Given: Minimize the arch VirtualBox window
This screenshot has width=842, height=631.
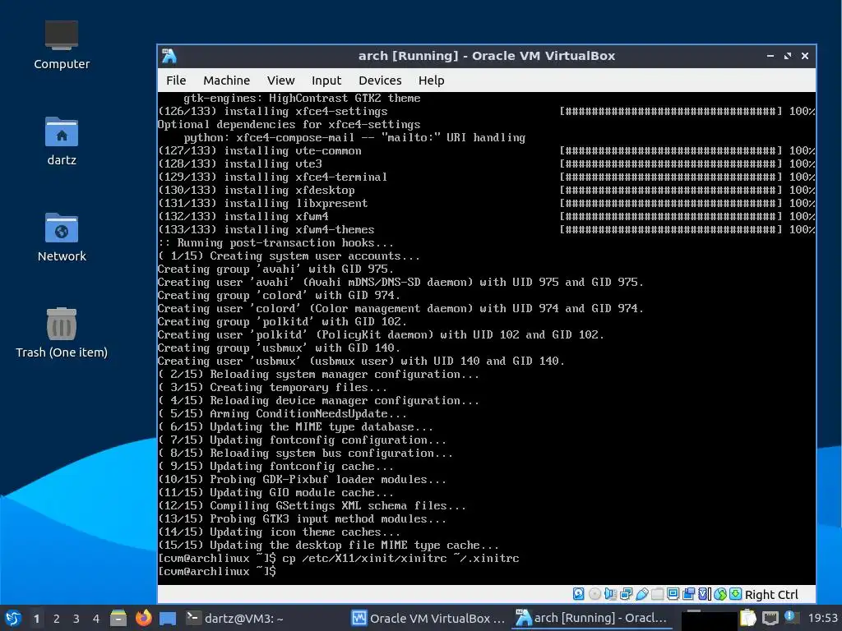Looking at the screenshot, I should point(770,56).
